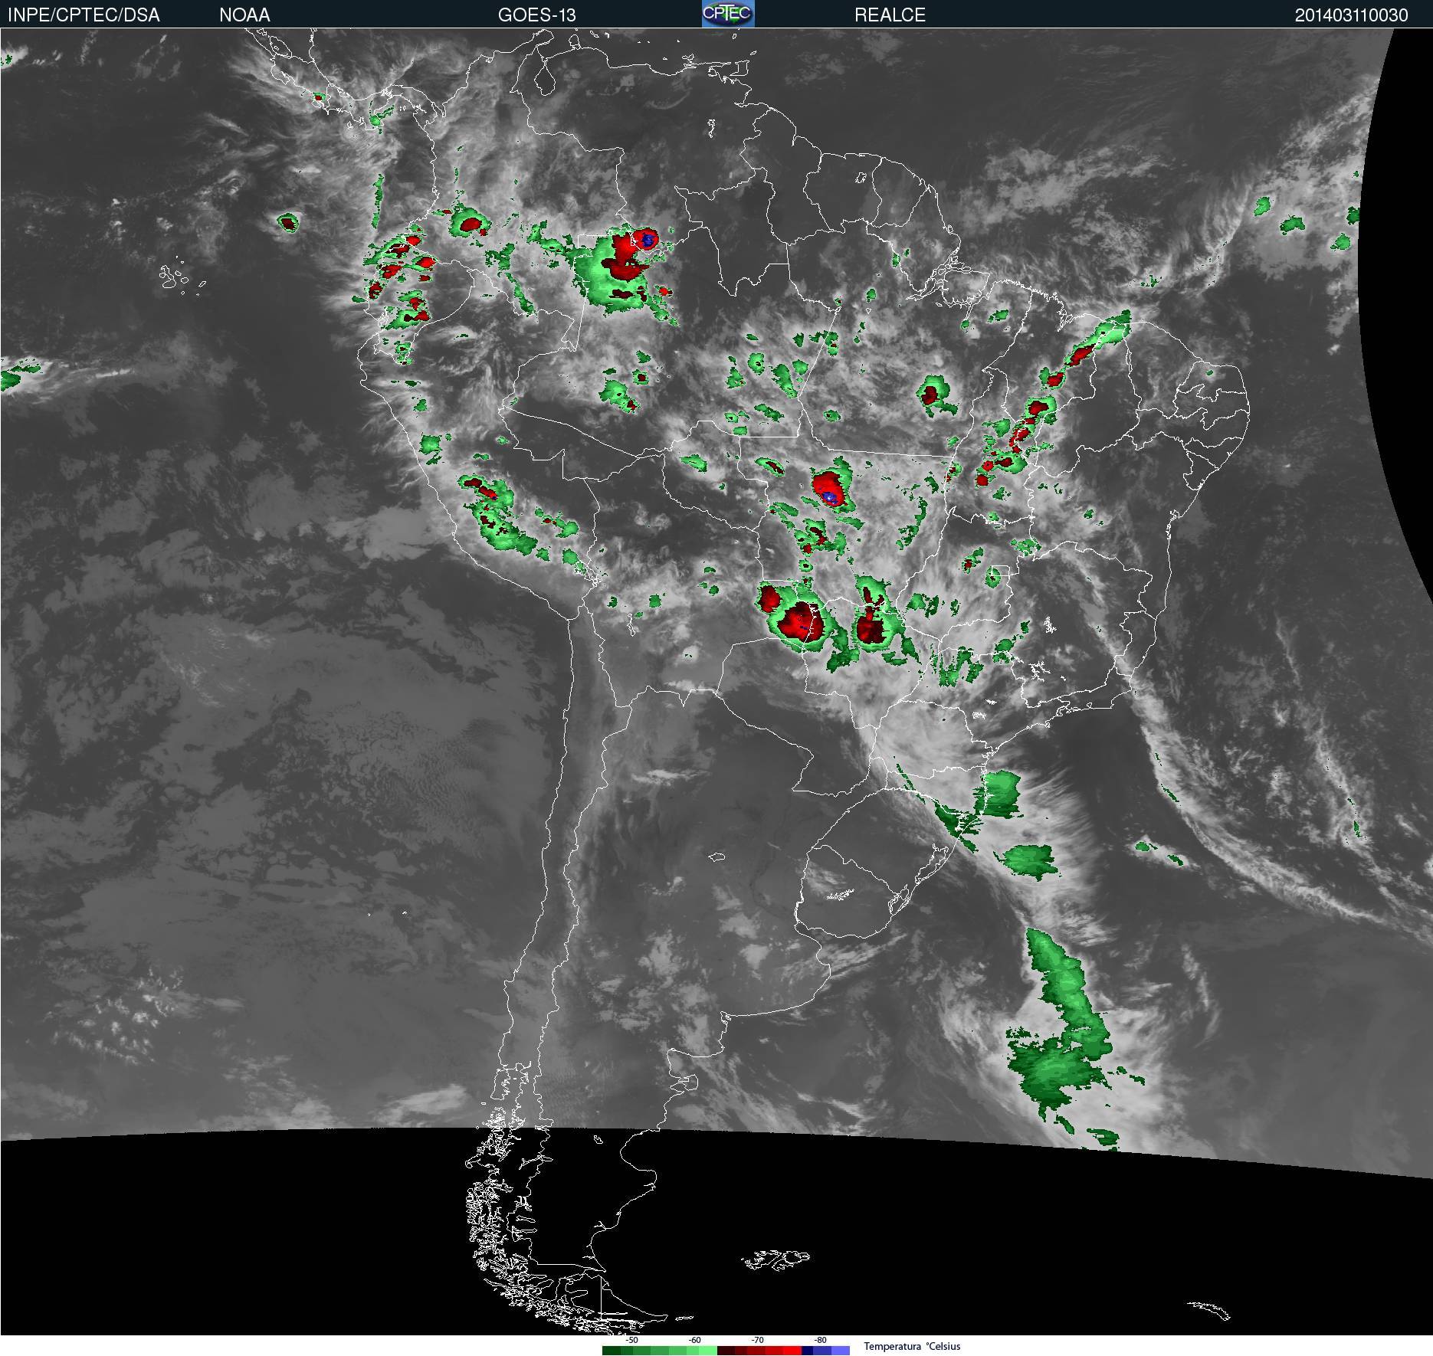Click the light blue swatch ending the legend
The width and height of the screenshot is (1433, 1356).
click(841, 1351)
